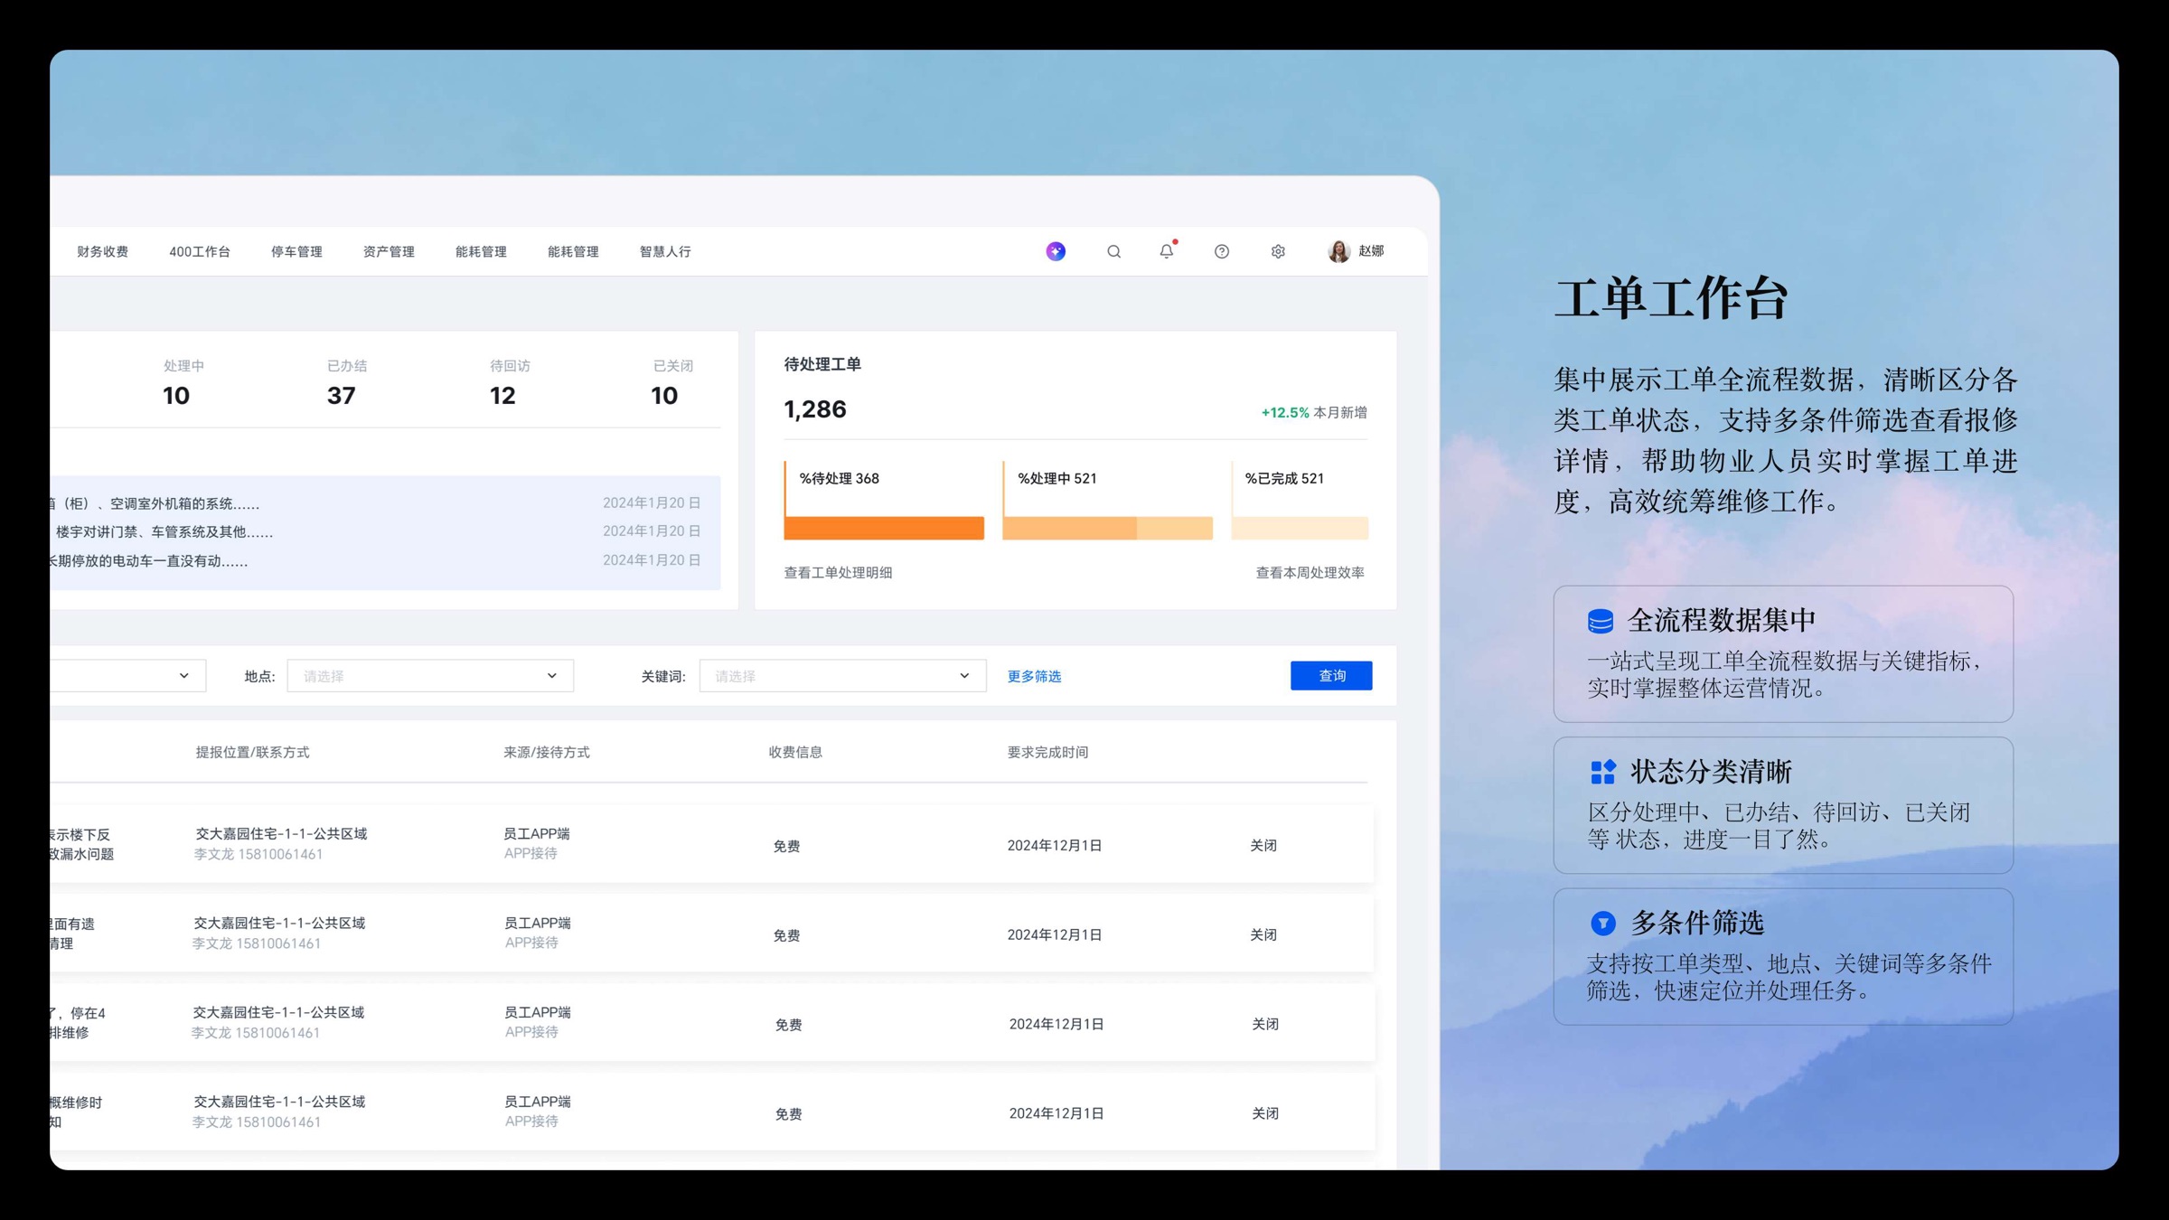The image size is (2169, 1220).
Task: Click the database icon beside 全流程数据集中
Action: click(1601, 621)
